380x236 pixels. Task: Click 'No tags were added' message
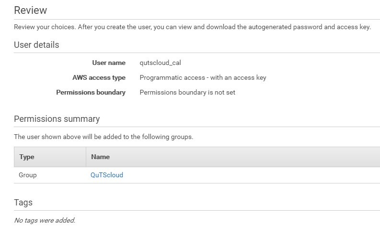[45, 220]
